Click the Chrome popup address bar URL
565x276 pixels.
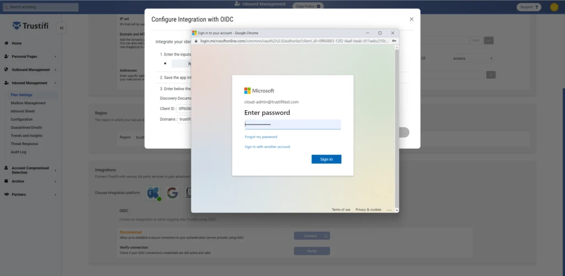pos(295,41)
